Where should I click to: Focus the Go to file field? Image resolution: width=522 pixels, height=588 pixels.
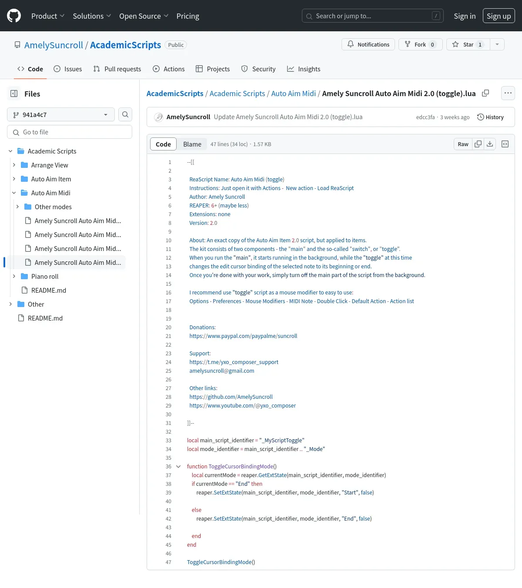pos(70,132)
